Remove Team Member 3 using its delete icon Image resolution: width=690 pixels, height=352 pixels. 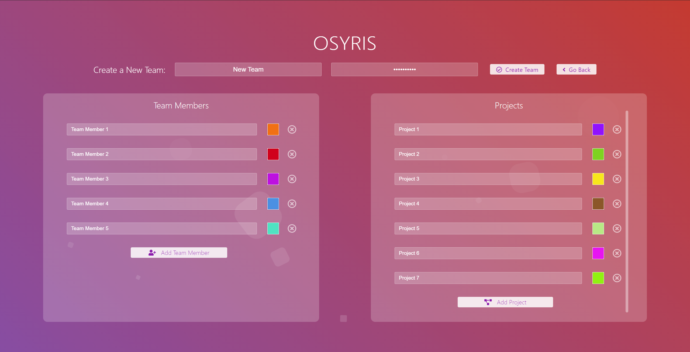click(292, 179)
